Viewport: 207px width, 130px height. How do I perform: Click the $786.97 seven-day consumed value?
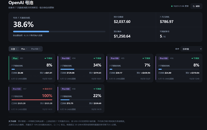pos(166,22)
